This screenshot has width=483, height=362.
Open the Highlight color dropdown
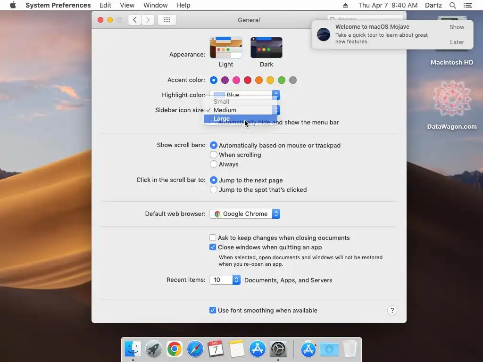click(x=245, y=94)
